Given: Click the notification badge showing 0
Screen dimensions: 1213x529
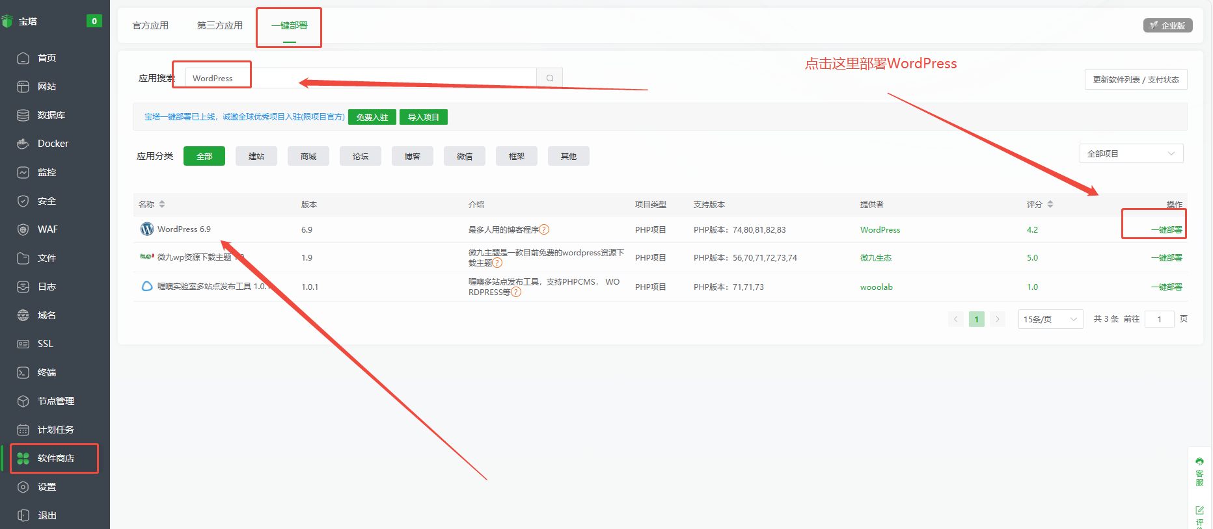Looking at the screenshot, I should (x=94, y=21).
